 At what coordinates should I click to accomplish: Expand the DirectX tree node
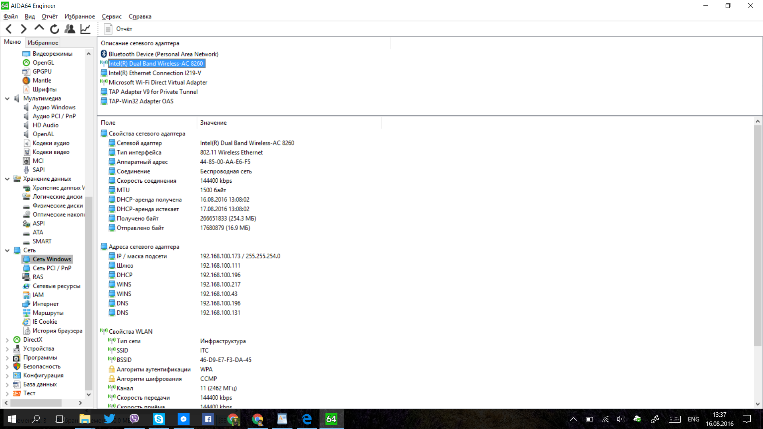pyautogui.click(x=7, y=340)
